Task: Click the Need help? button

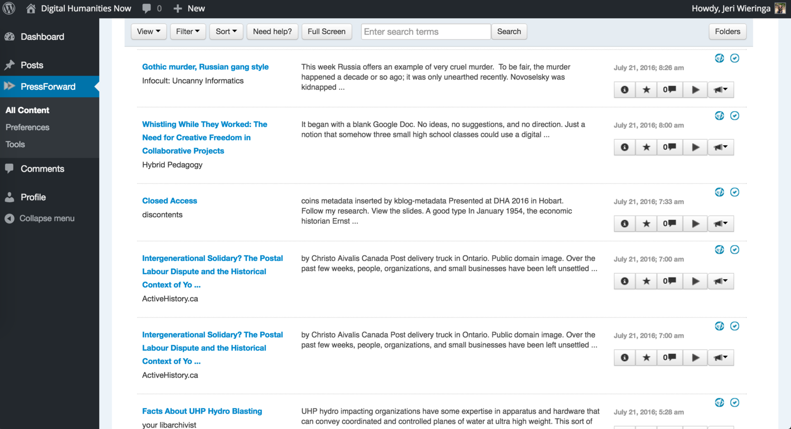Action: [x=272, y=32]
